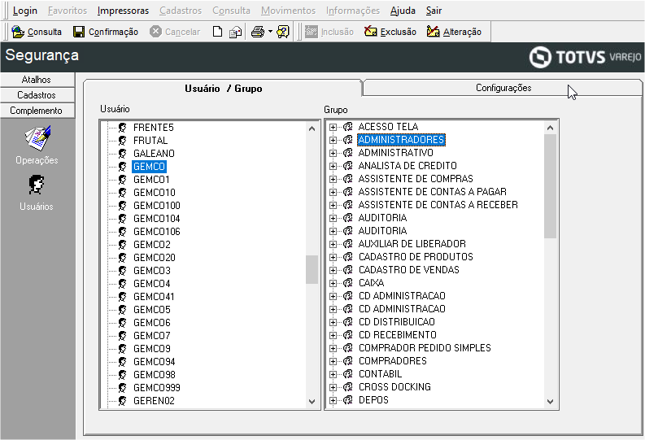The height and width of the screenshot is (440, 645).
Task: Select group ASSISTENTE DE CONTAS A PAGAR
Action: point(433,192)
